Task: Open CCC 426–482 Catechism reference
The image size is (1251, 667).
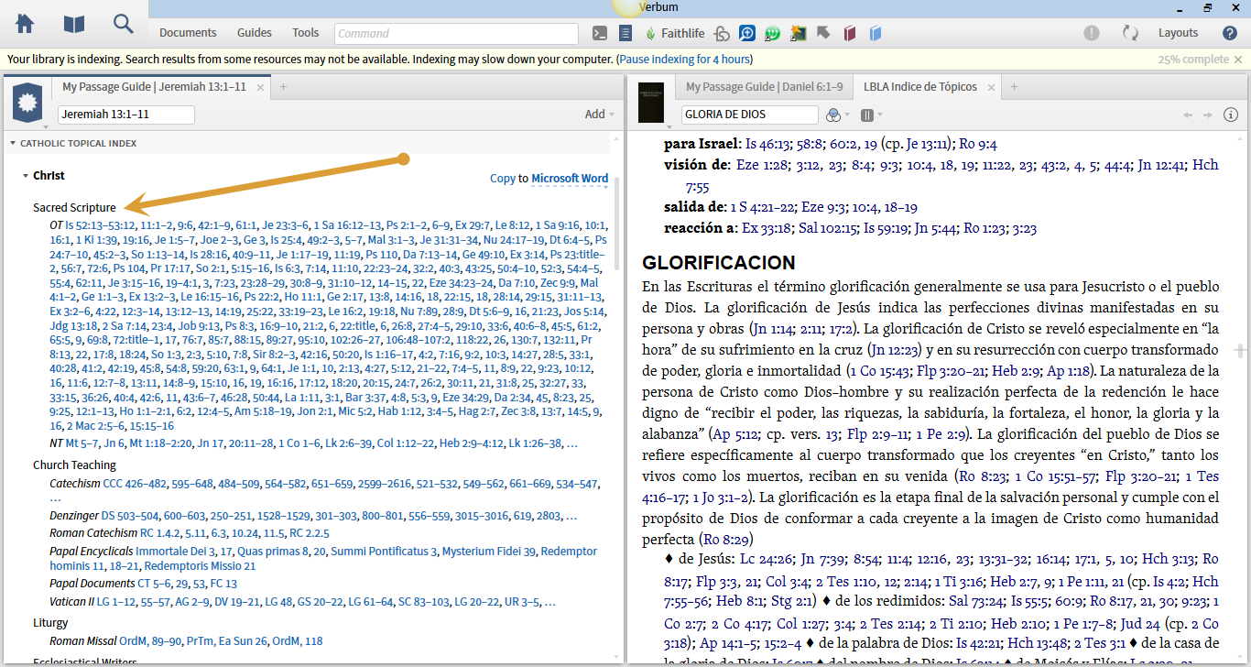Action: coord(136,484)
